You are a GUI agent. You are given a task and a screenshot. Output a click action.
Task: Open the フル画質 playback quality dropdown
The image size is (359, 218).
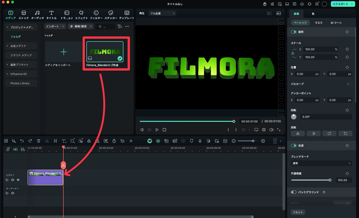(x=162, y=13)
